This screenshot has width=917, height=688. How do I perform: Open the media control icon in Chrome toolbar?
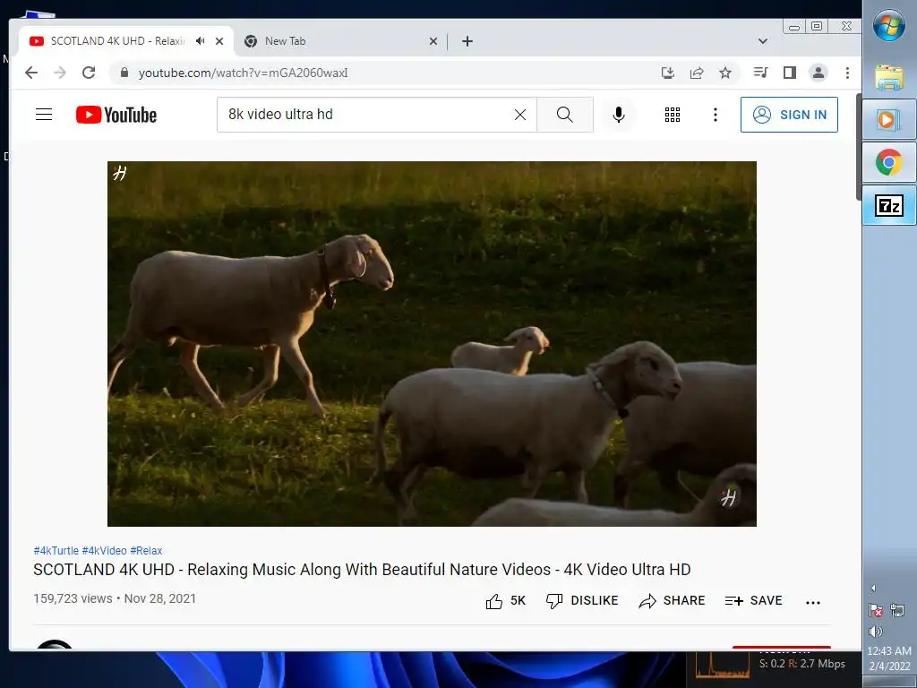tap(760, 73)
